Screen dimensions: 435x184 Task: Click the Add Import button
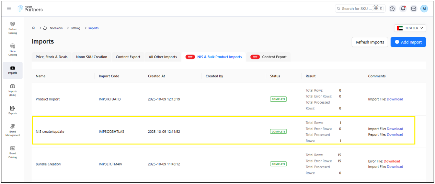(x=408, y=42)
